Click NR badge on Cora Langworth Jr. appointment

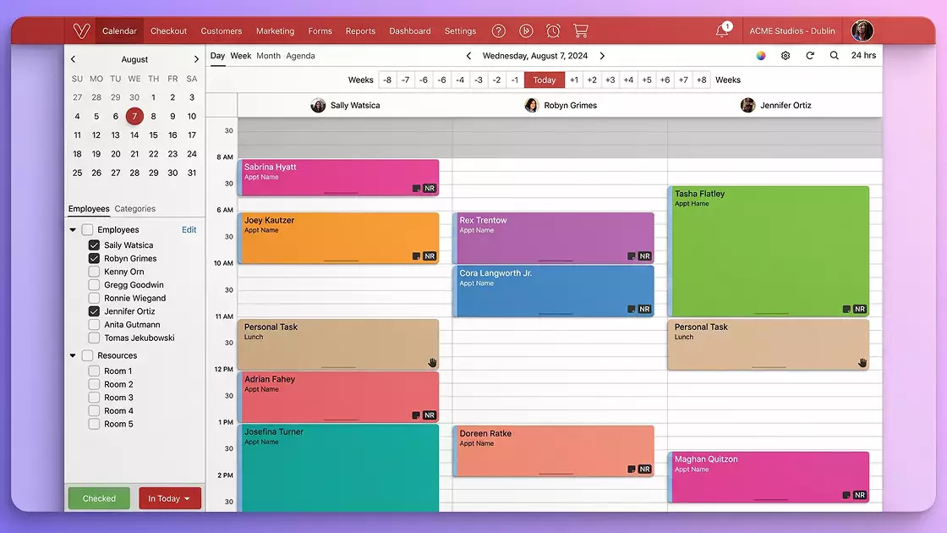point(644,310)
